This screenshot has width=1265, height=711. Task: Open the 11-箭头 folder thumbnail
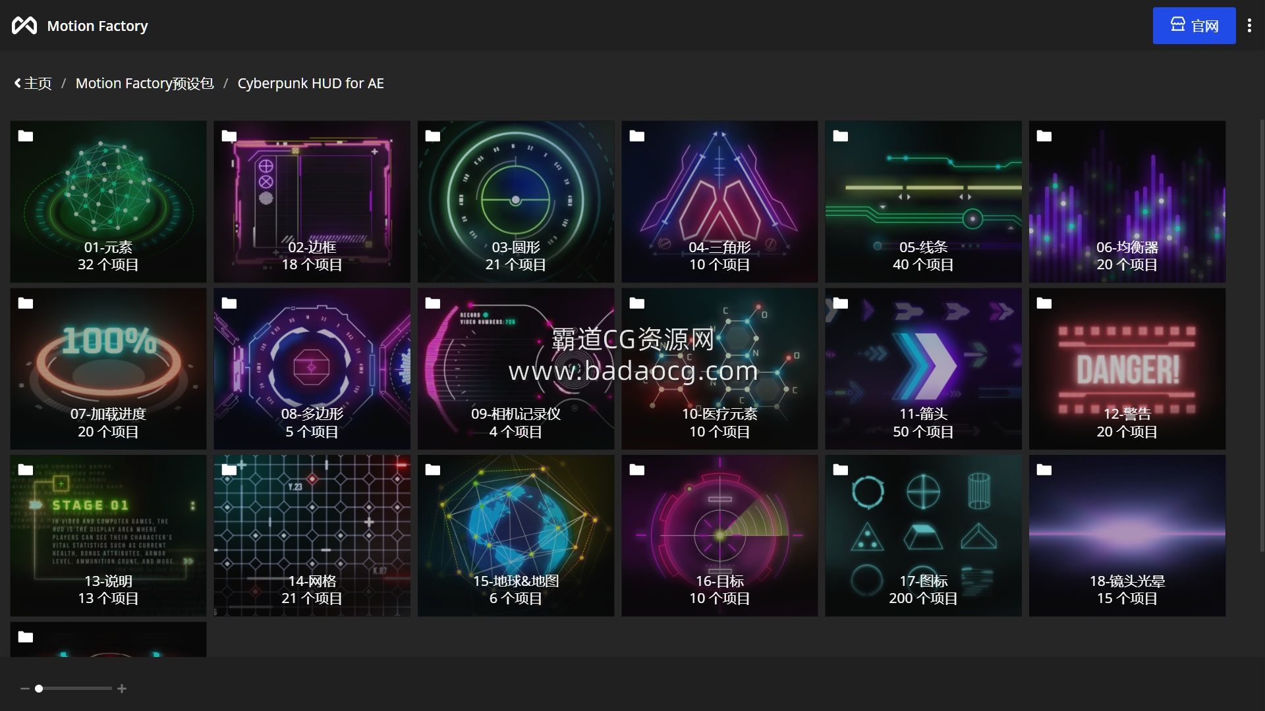tap(923, 369)
